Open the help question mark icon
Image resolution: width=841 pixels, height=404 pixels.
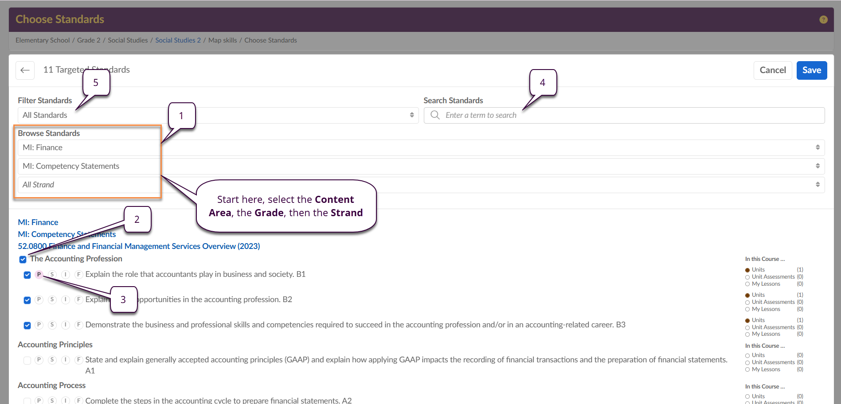(823, 19)
